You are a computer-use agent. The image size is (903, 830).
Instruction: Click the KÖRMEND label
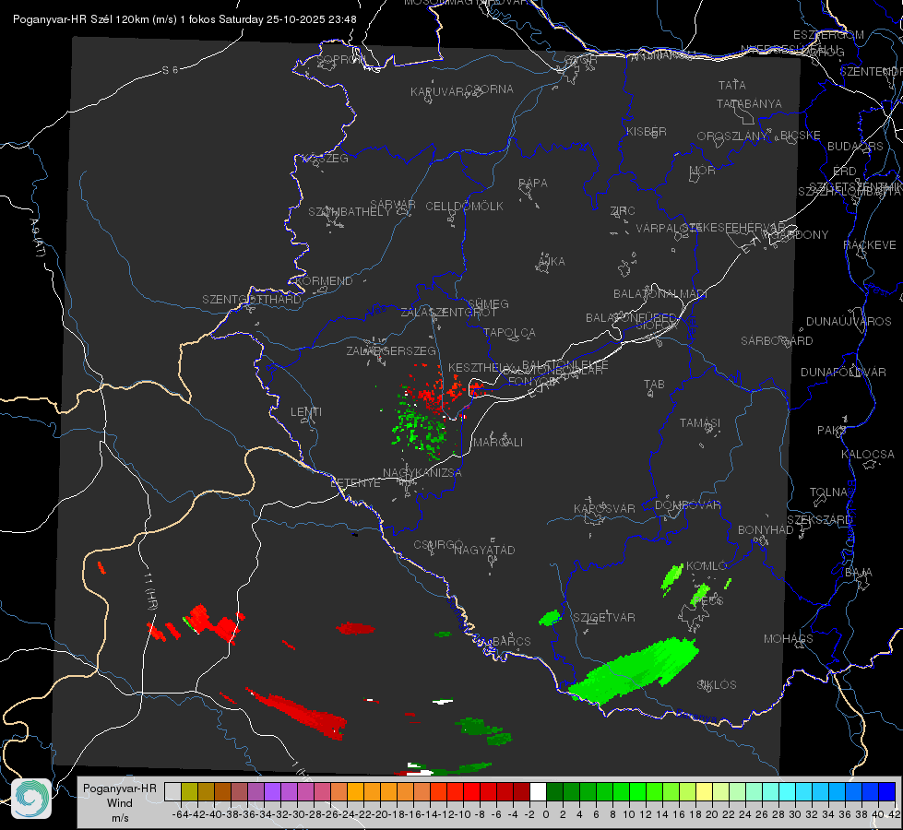tap(324, 281)
